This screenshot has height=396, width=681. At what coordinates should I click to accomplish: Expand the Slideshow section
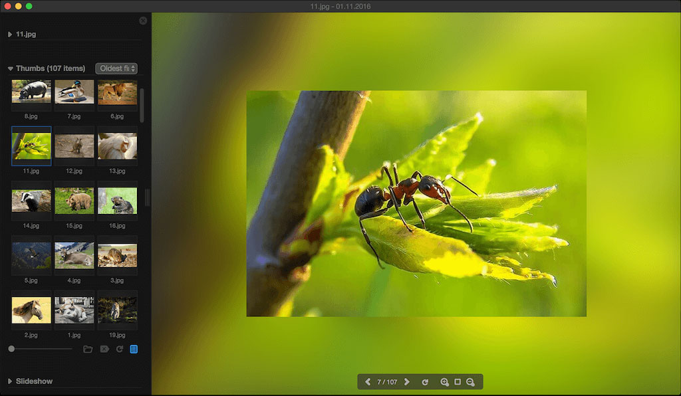pyautogui.click(x=11, y=381)
